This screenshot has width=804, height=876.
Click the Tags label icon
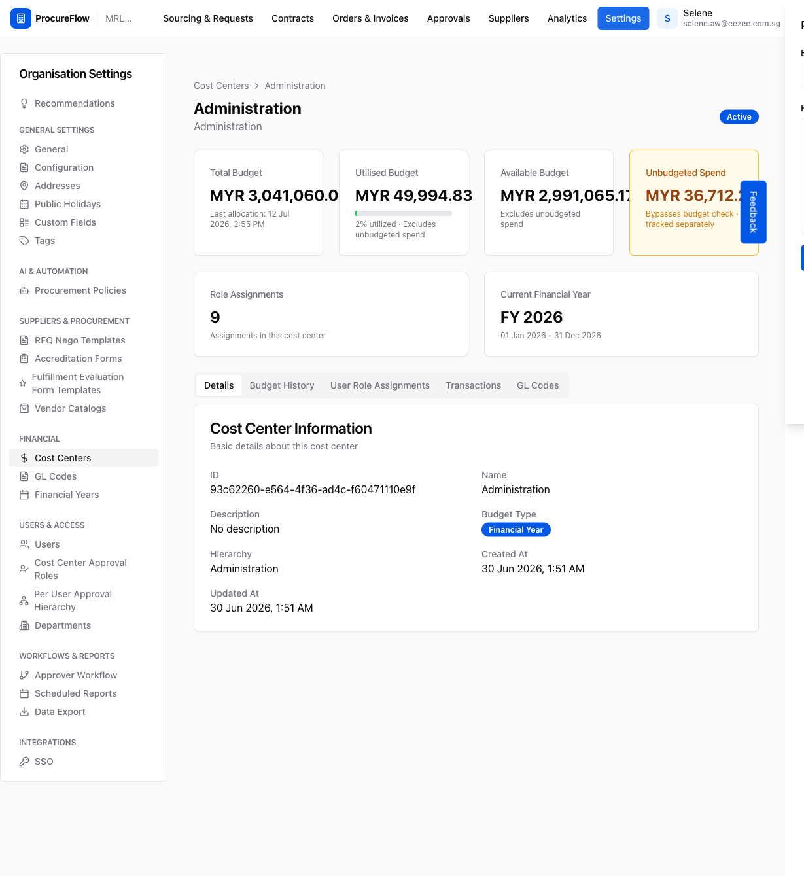(24, 241)
